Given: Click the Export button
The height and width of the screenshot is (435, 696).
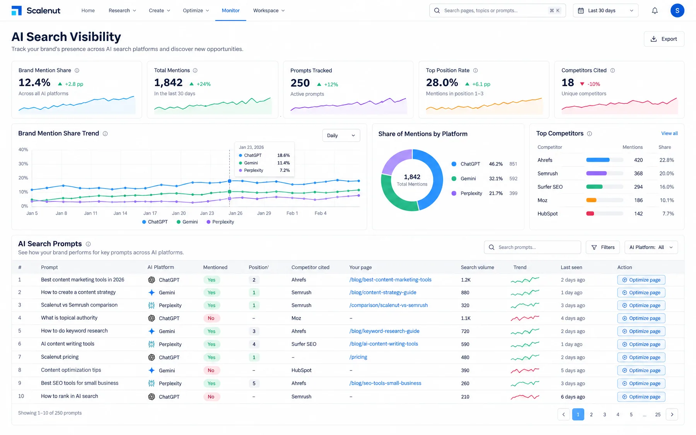Looking at the screenshot, I should point(664,39).
